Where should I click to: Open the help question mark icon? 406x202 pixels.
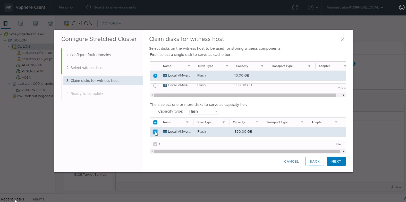pos(311,7)
